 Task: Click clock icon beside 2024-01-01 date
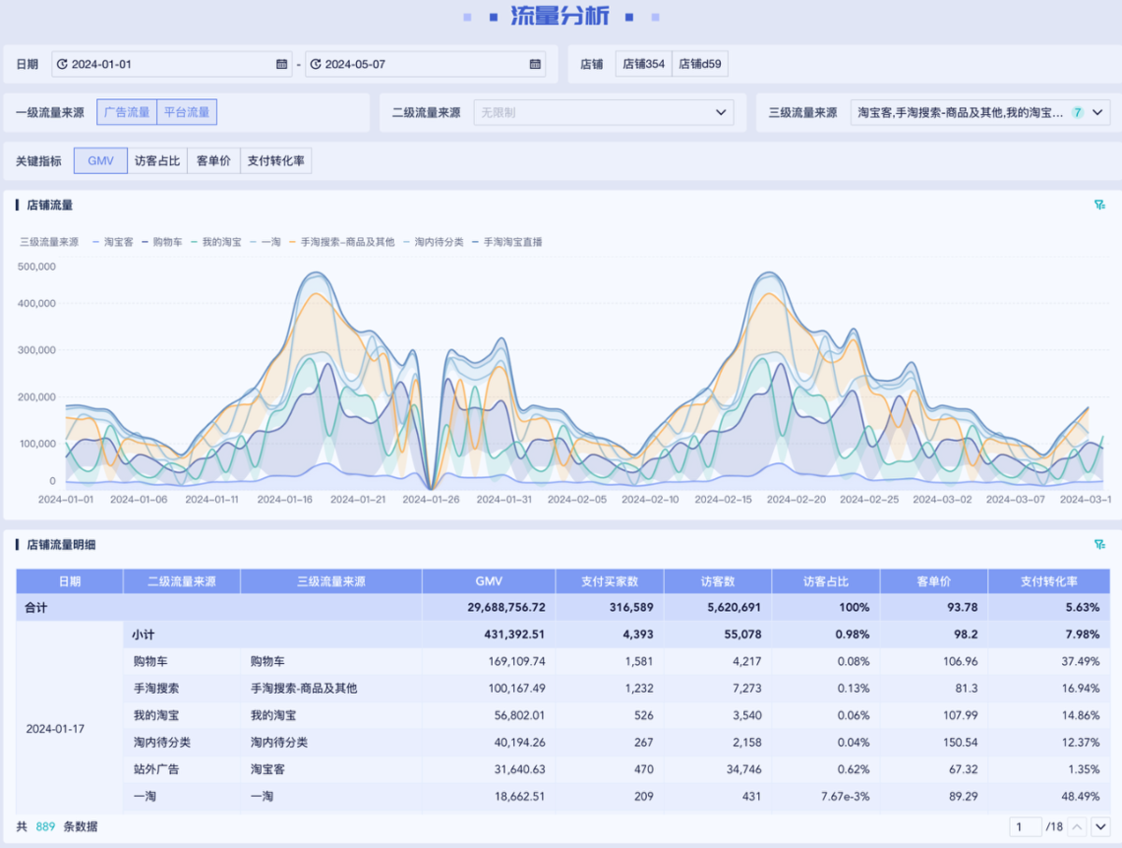tap(63, 64)
